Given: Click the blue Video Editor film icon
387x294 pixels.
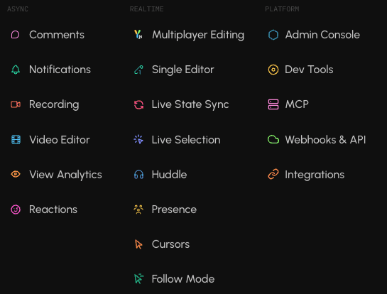Looking at the screenshot, I should click(x=16, y=140).
